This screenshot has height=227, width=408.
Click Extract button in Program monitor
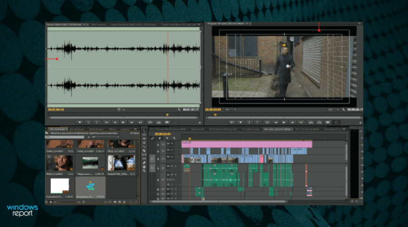(319, 122)
